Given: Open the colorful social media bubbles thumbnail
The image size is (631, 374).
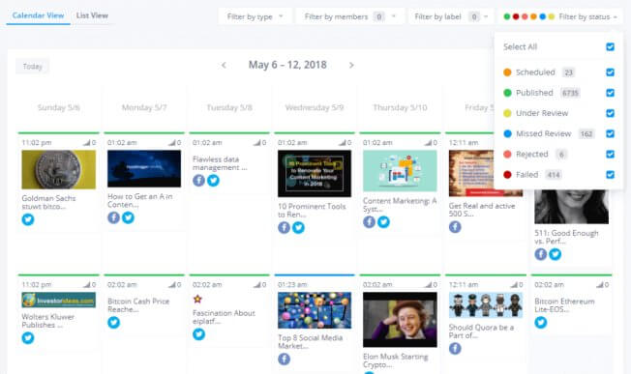Looking at the screenshot, I should [315, 310].
